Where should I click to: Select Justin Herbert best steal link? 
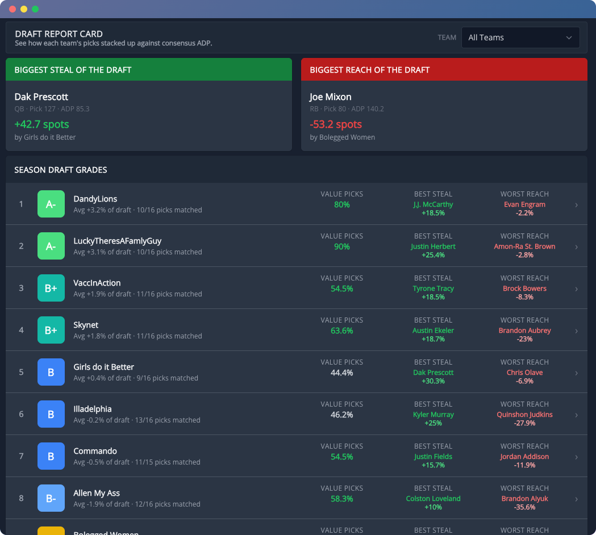[433, 246]
